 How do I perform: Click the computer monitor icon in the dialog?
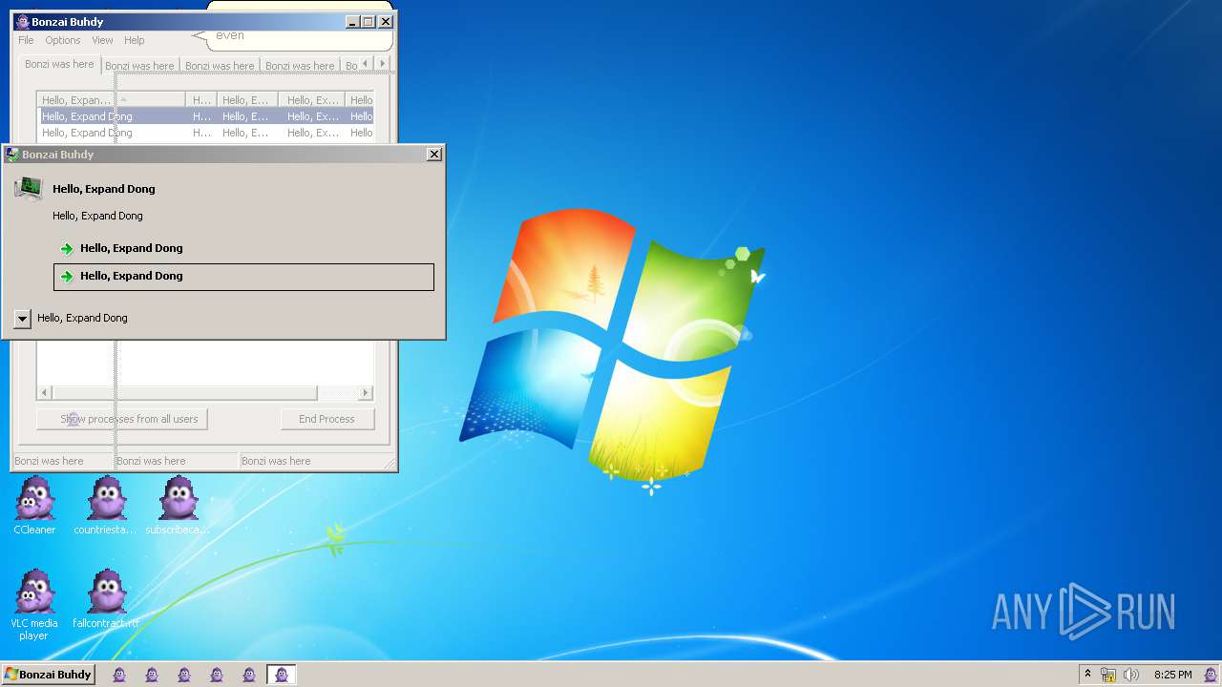(x=29, y=189)
